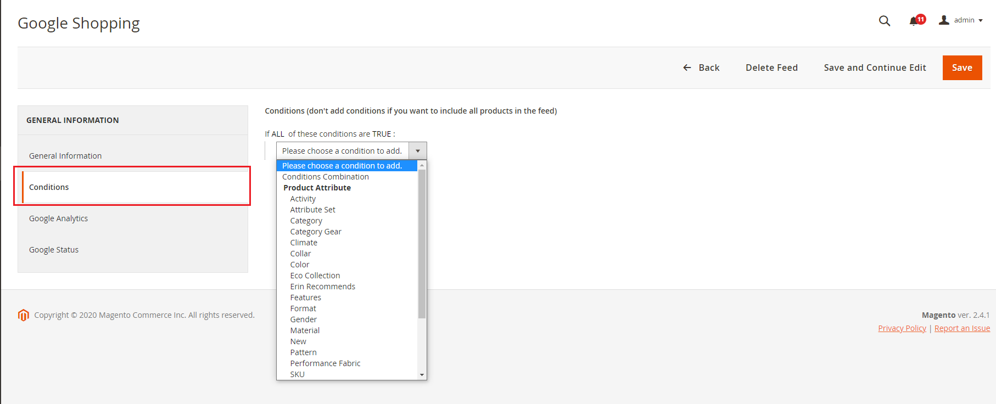Click the dropdown list scrollbar thumb

pos(422,244)
